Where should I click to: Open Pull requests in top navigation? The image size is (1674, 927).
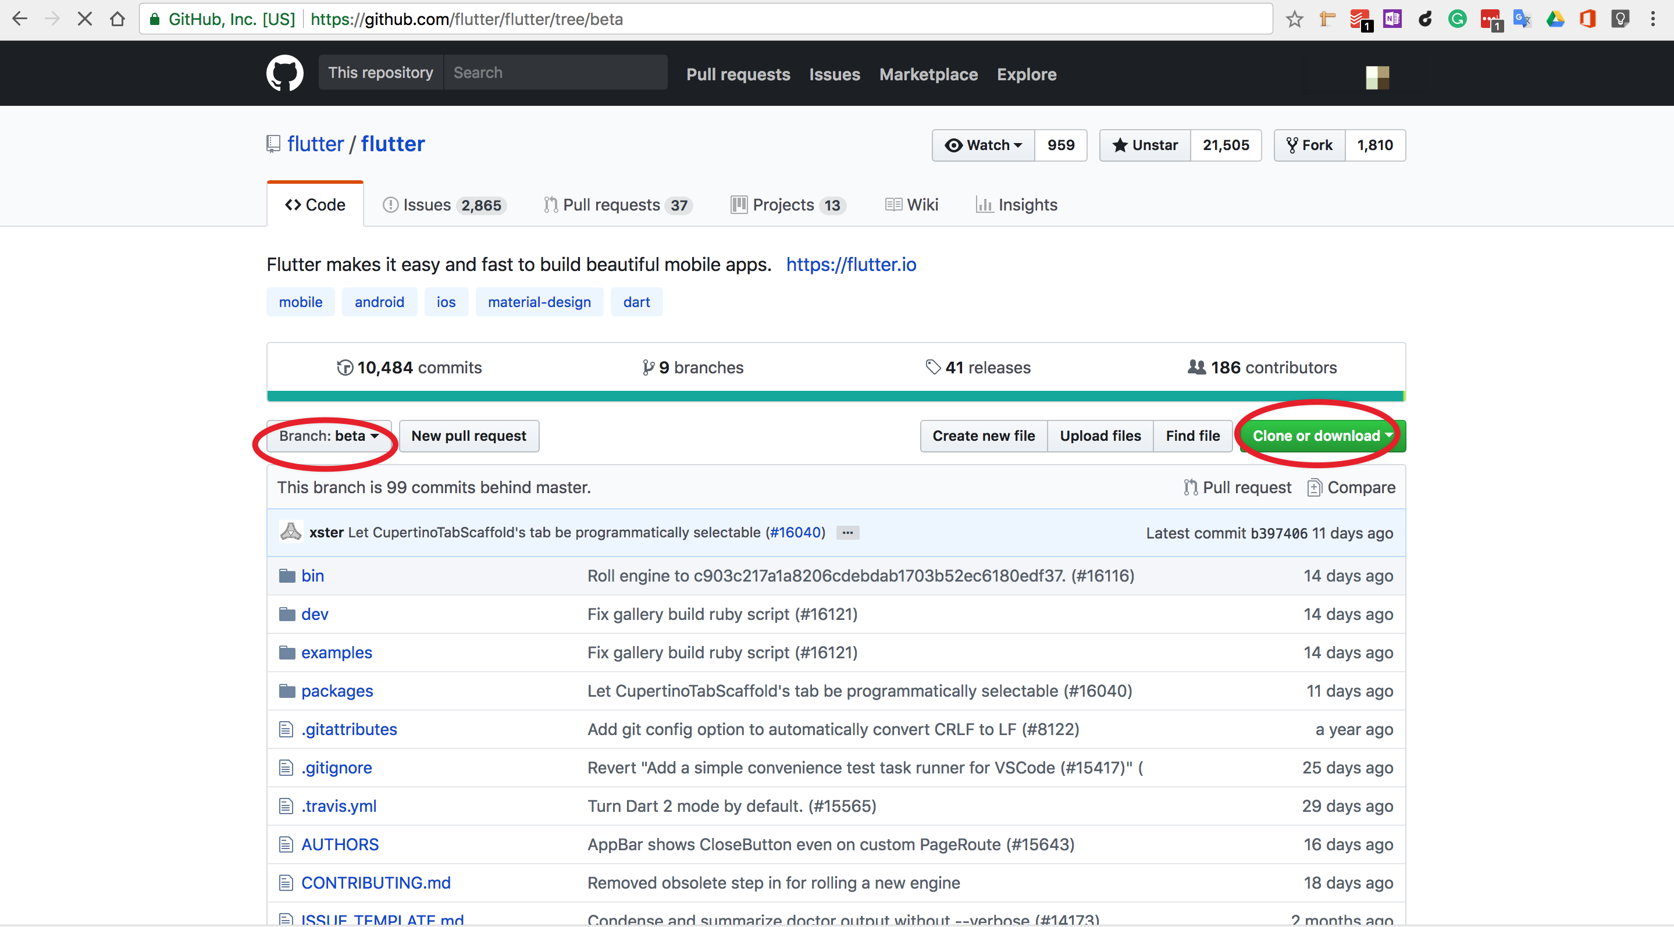[738, 74]
